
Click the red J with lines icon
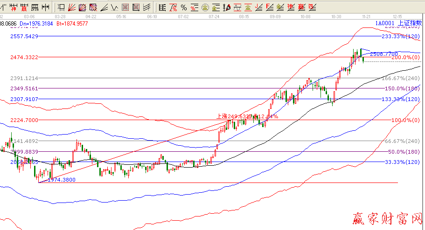(x=258, y=7)
